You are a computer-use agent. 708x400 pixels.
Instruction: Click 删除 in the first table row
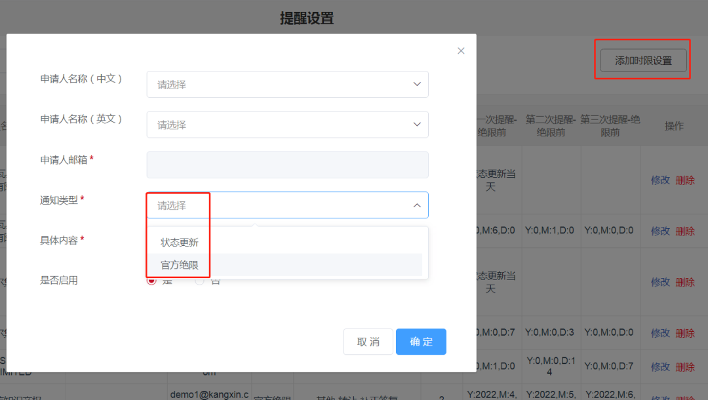click(x=685, y=180)
